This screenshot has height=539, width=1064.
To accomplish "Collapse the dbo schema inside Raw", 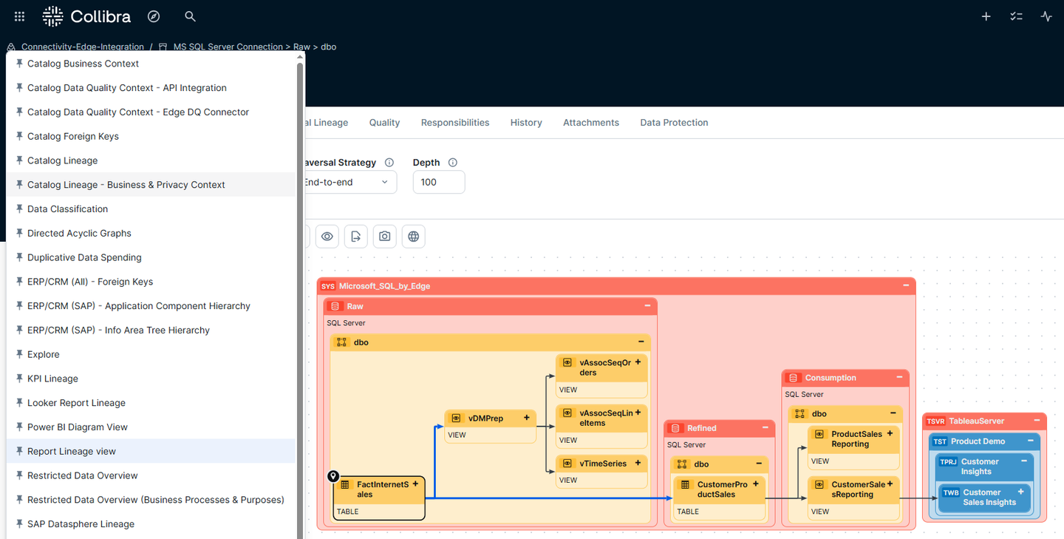I will [x=640, y=342].
